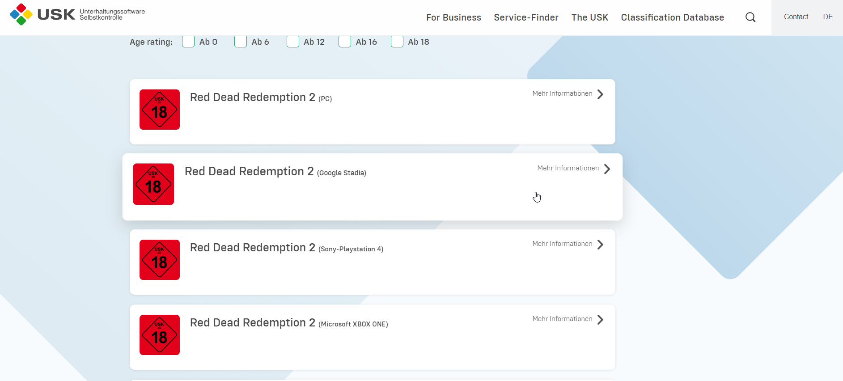This screenshot has height=381, width=843.
Task: Click Mehr Informationen for the Google Stadia version
Action: (568, 168)
